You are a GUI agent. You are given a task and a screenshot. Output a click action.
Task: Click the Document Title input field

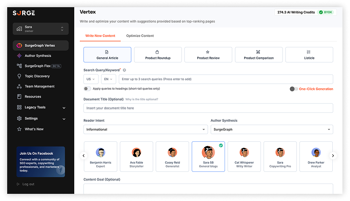[x=208, y=108]
